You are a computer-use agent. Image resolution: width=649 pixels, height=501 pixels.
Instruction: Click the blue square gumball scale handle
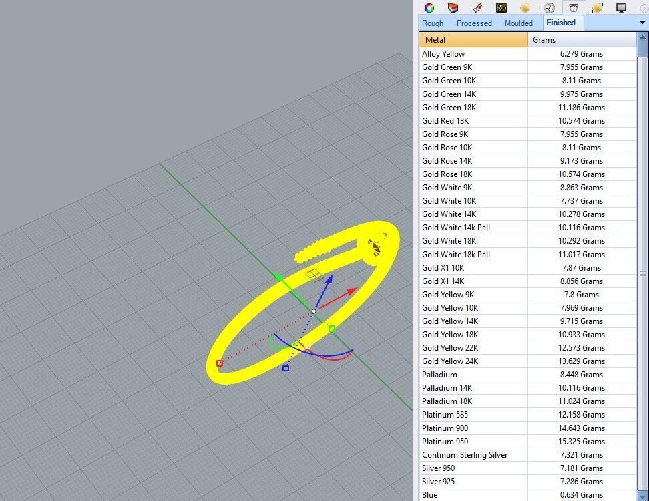[286, 368]
